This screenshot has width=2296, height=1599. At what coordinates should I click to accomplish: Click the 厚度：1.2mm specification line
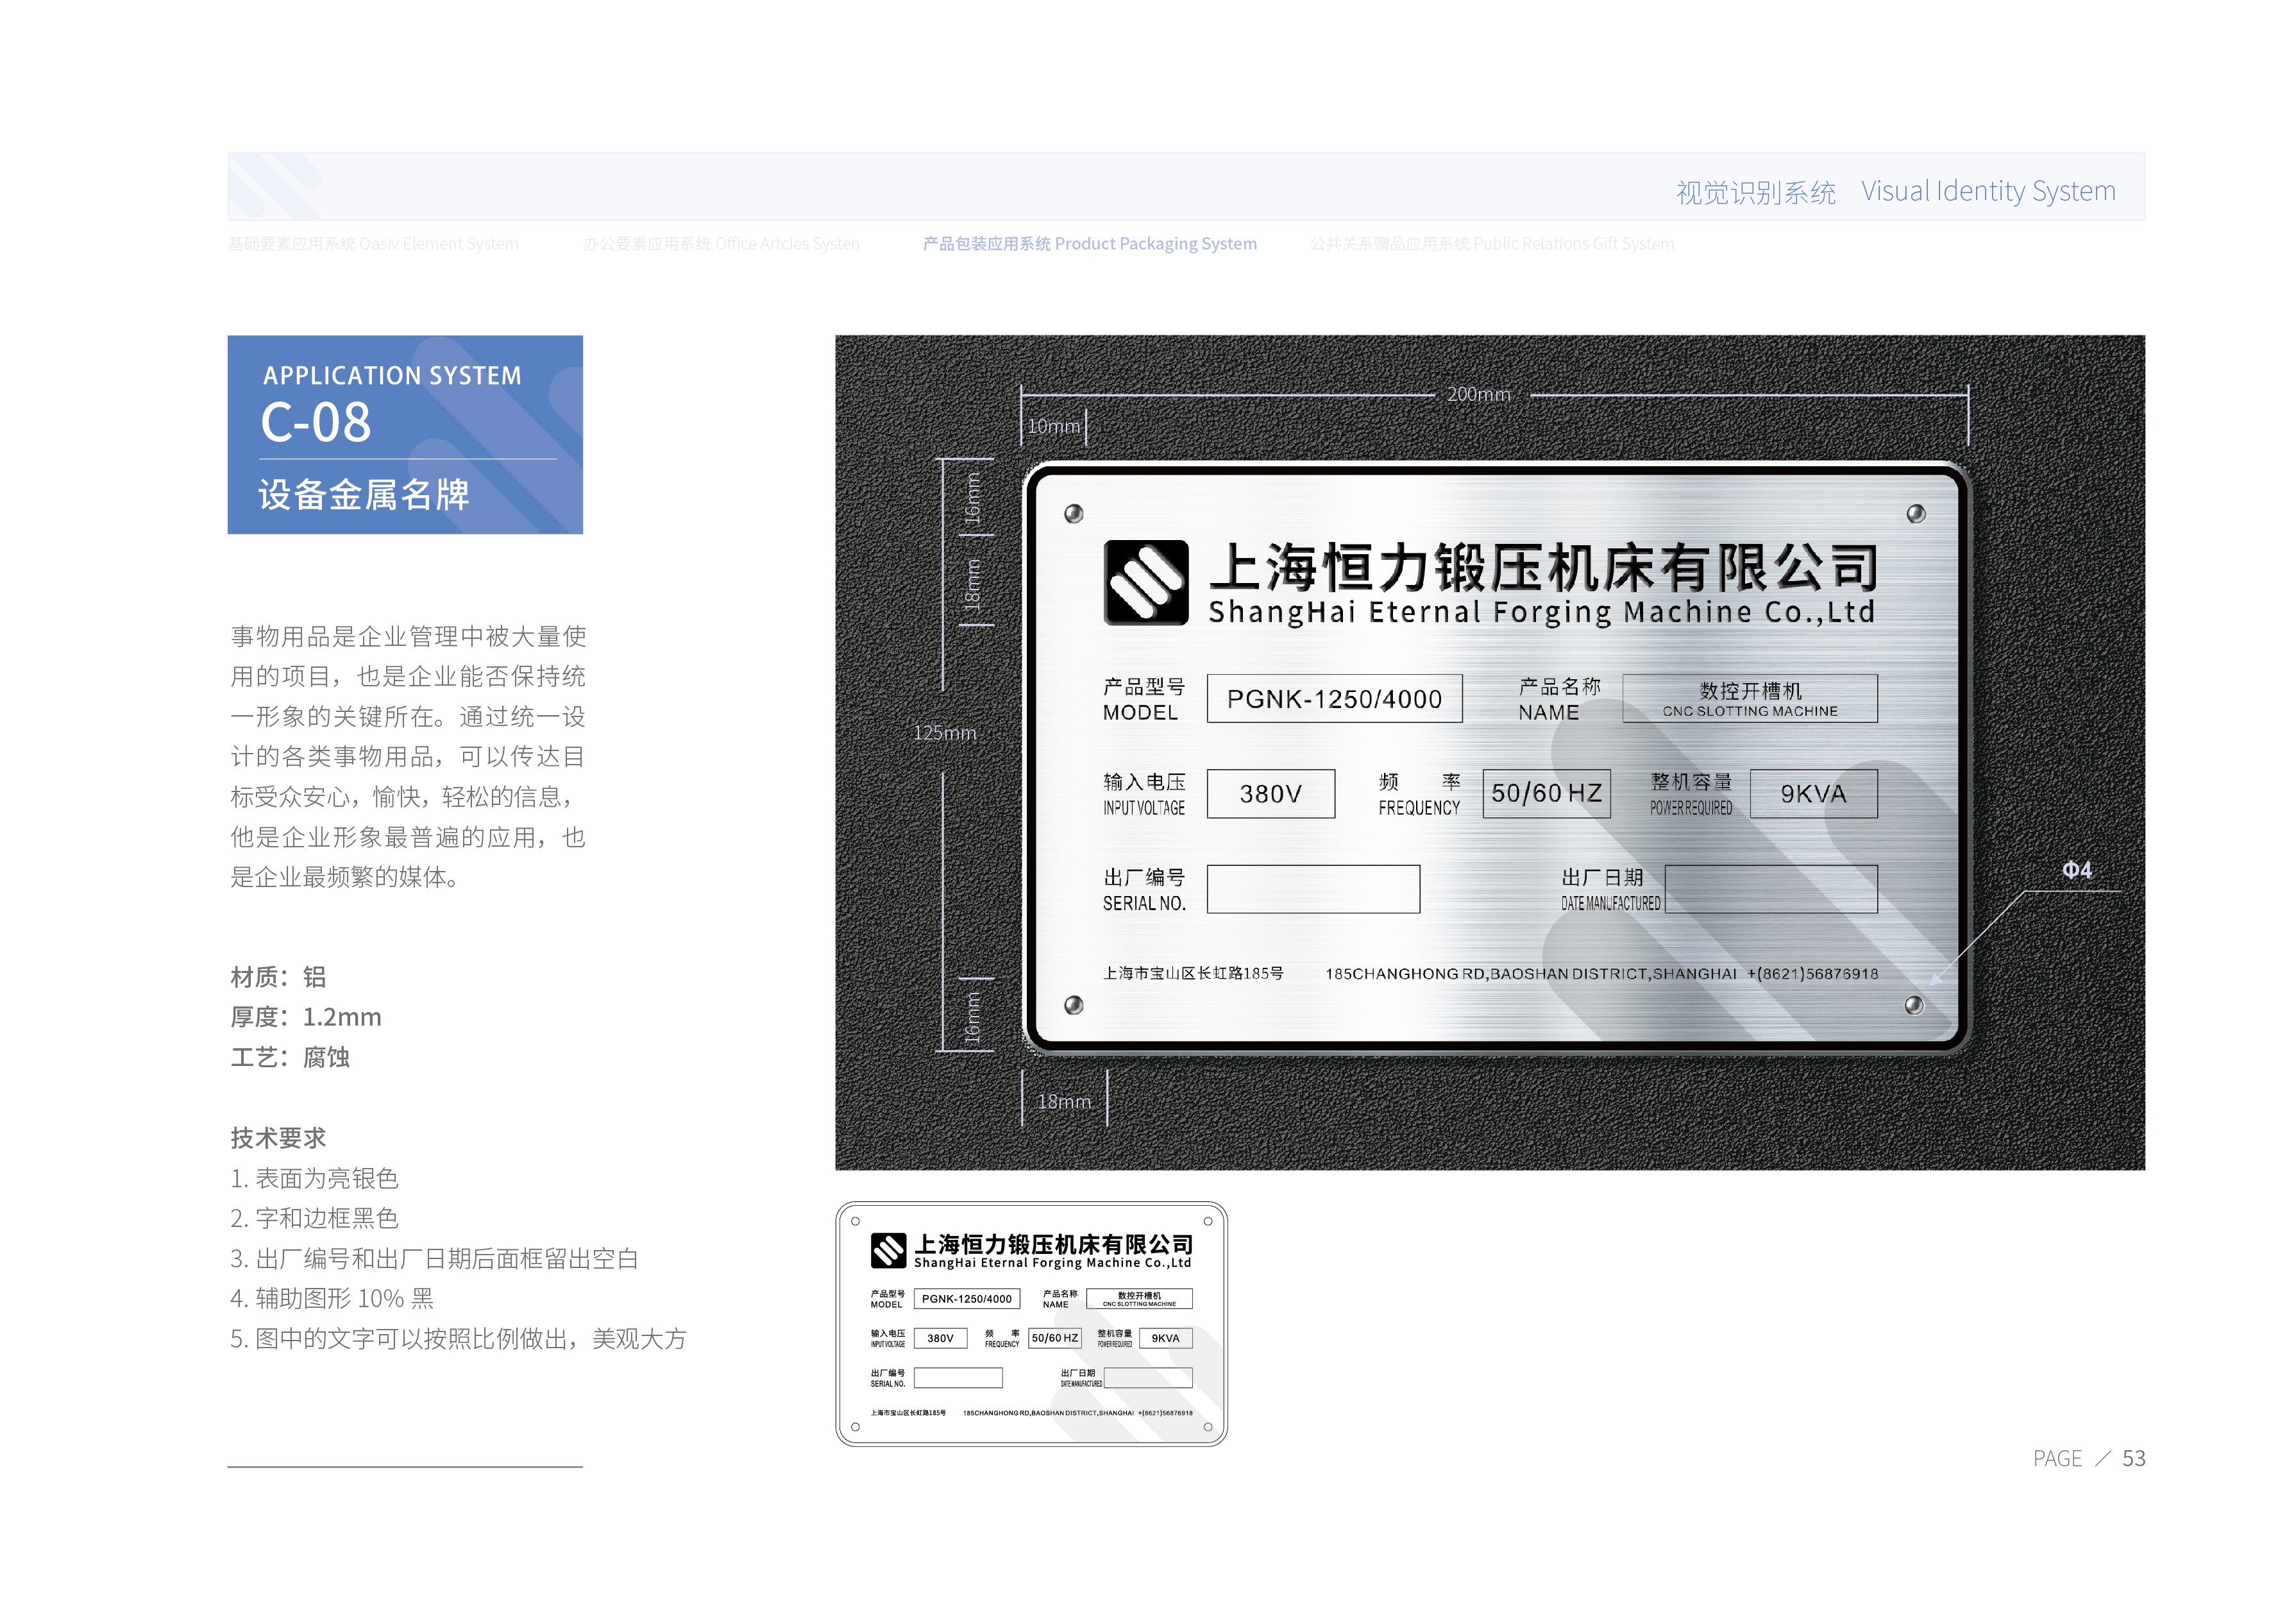click(x=306, y=1017)
